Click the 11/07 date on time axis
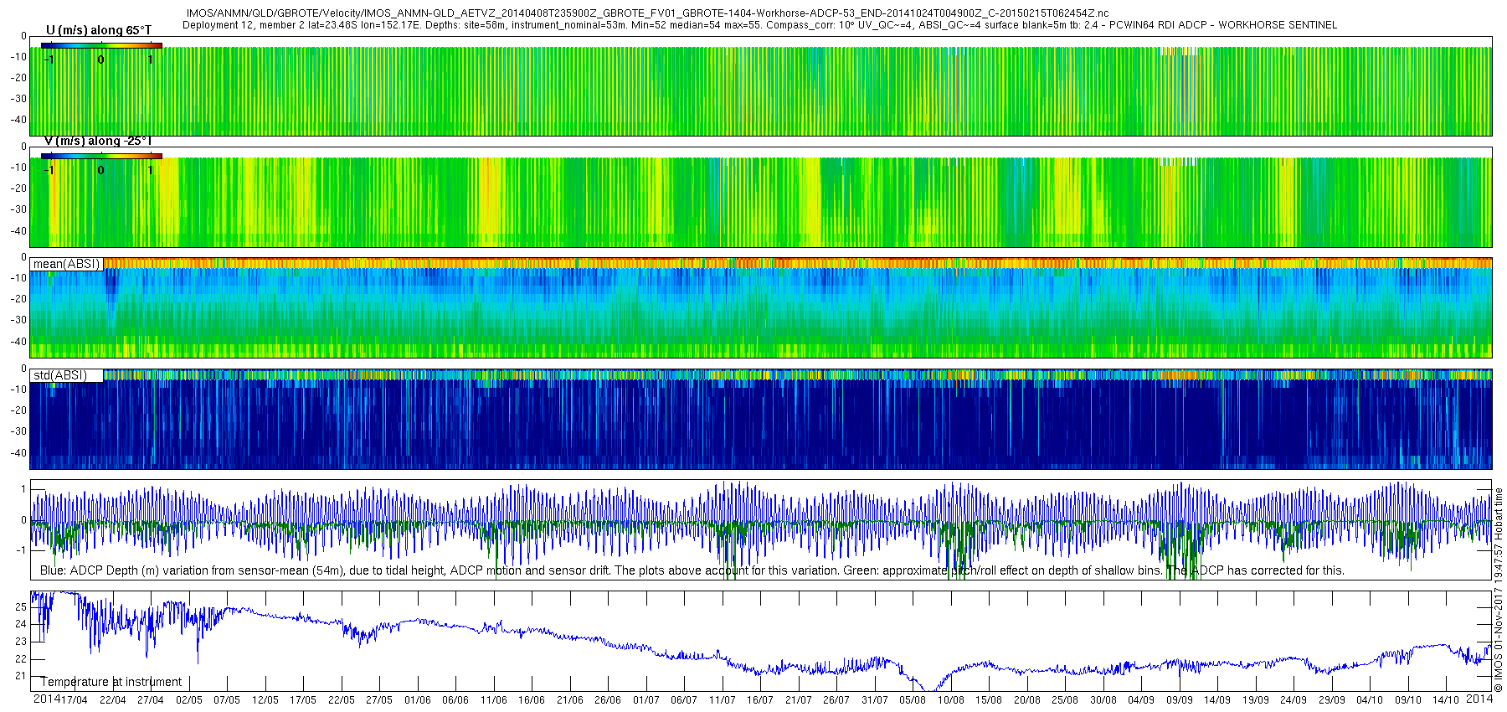 pyautogui.click(x=722, y=700)
